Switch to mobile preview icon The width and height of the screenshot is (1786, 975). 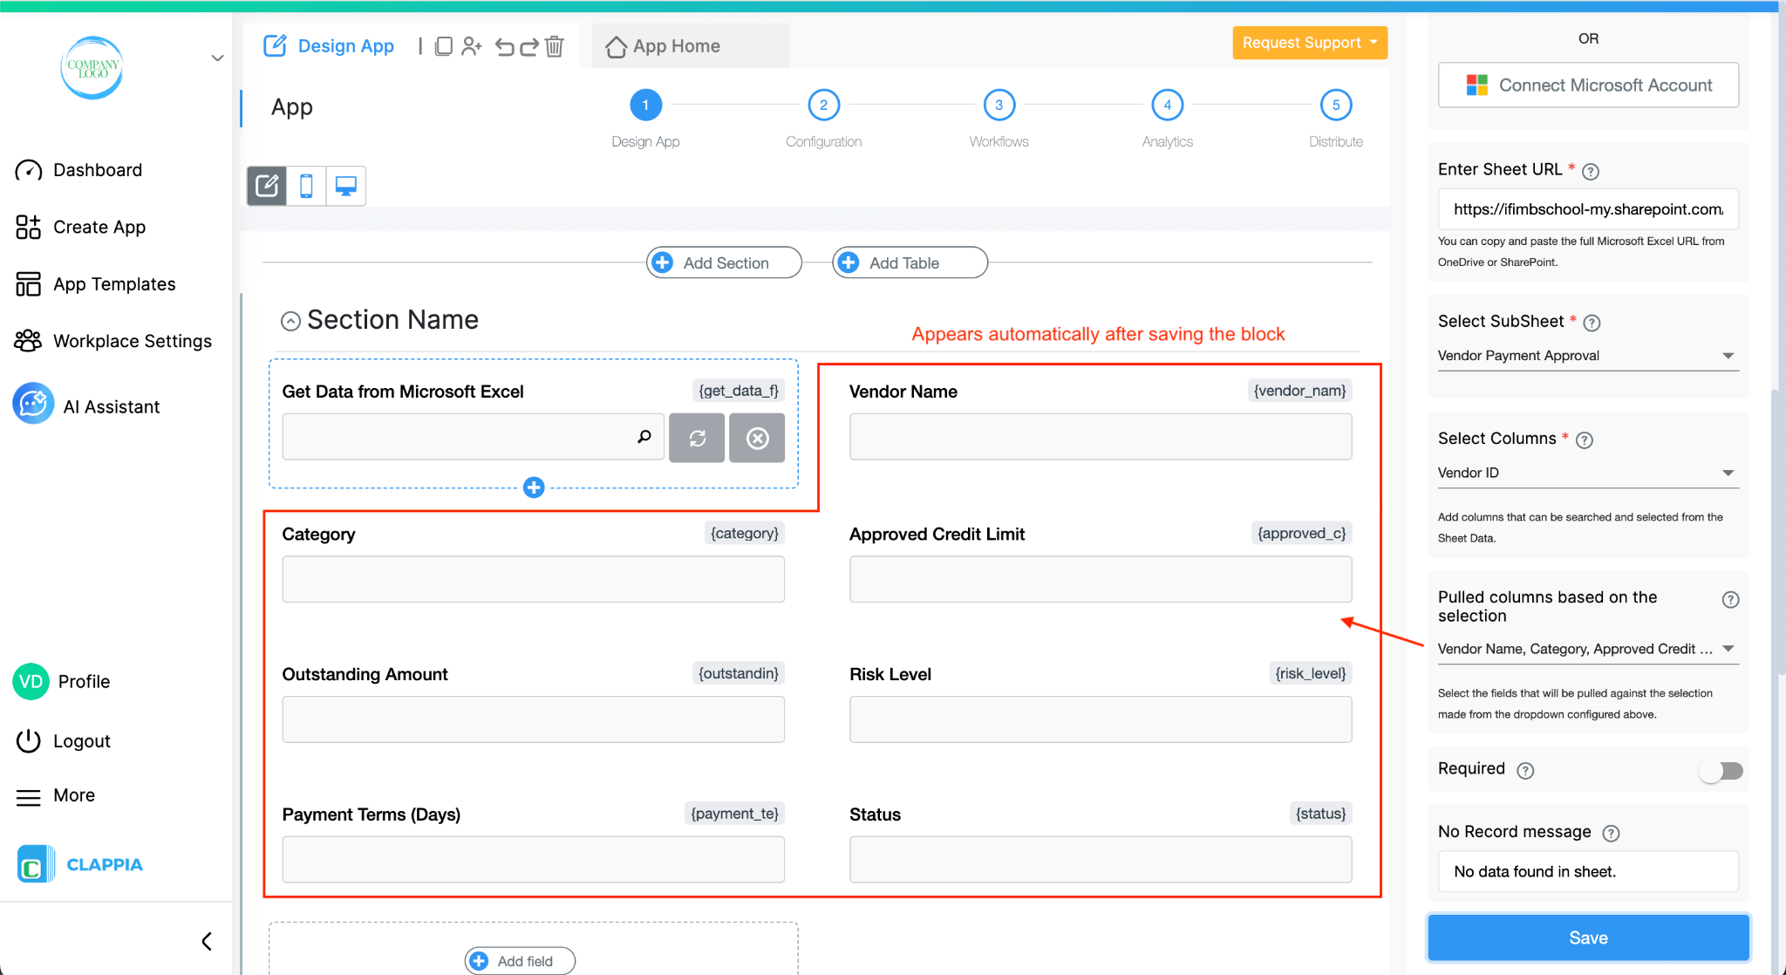pos(306,186)
